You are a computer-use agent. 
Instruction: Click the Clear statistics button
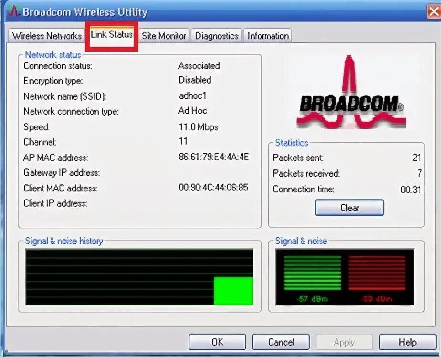pyautogui.click(x=349, y=208)
